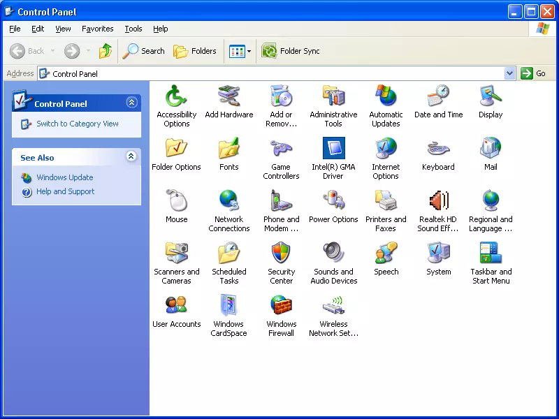Open Realtek HD Sound Effect Manager

(x=438, y=200)
